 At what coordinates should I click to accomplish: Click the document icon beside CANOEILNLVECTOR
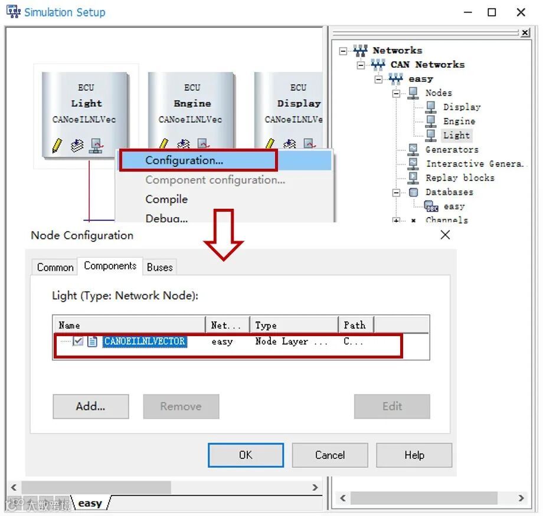pyautogui.click(x=93, y=341)
